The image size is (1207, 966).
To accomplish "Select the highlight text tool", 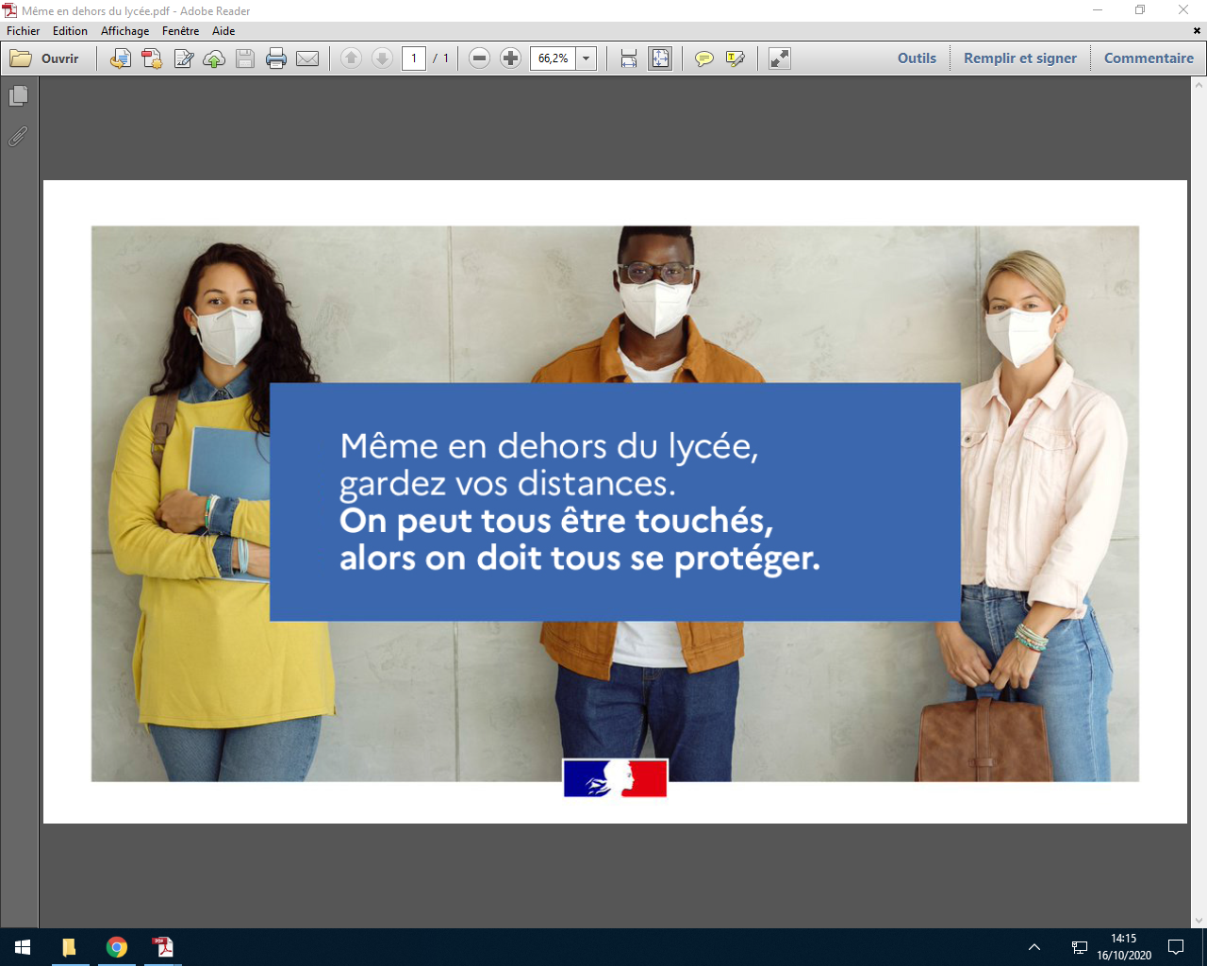I will [x=736, y=58].
